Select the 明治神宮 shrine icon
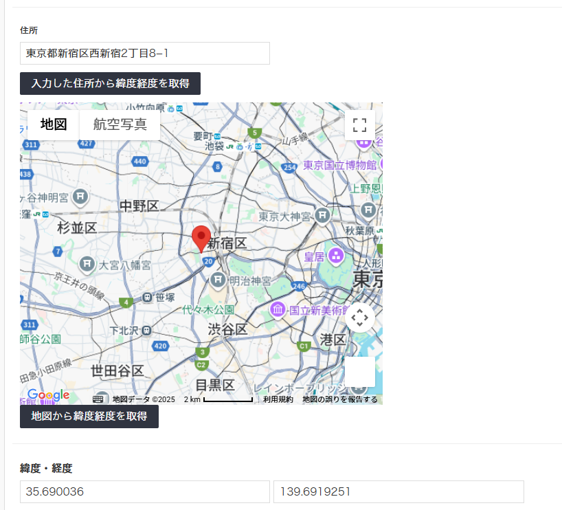 (217, 280)
